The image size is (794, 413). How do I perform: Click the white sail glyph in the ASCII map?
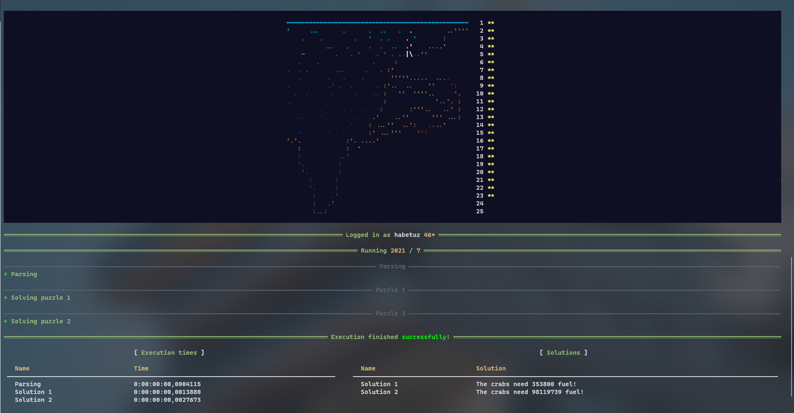(409, 54)
